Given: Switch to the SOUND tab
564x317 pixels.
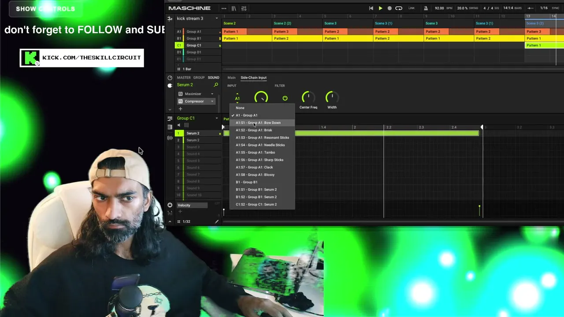Looking at the screenshot, I should (x=214, y=78).
